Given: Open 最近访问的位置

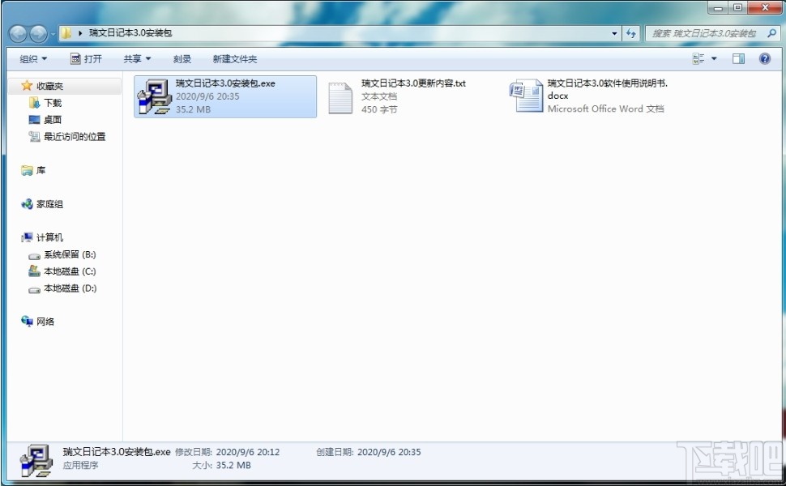Looking at the screenshot, I should pos(75,136).
